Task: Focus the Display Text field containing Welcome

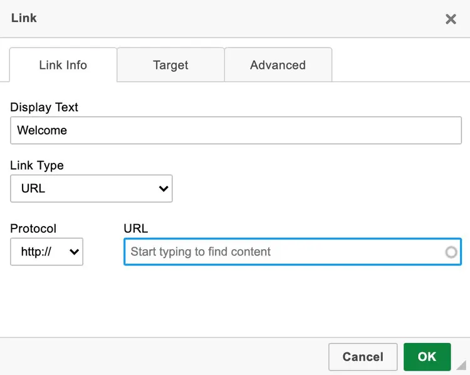Action: [x=236, y=131]
